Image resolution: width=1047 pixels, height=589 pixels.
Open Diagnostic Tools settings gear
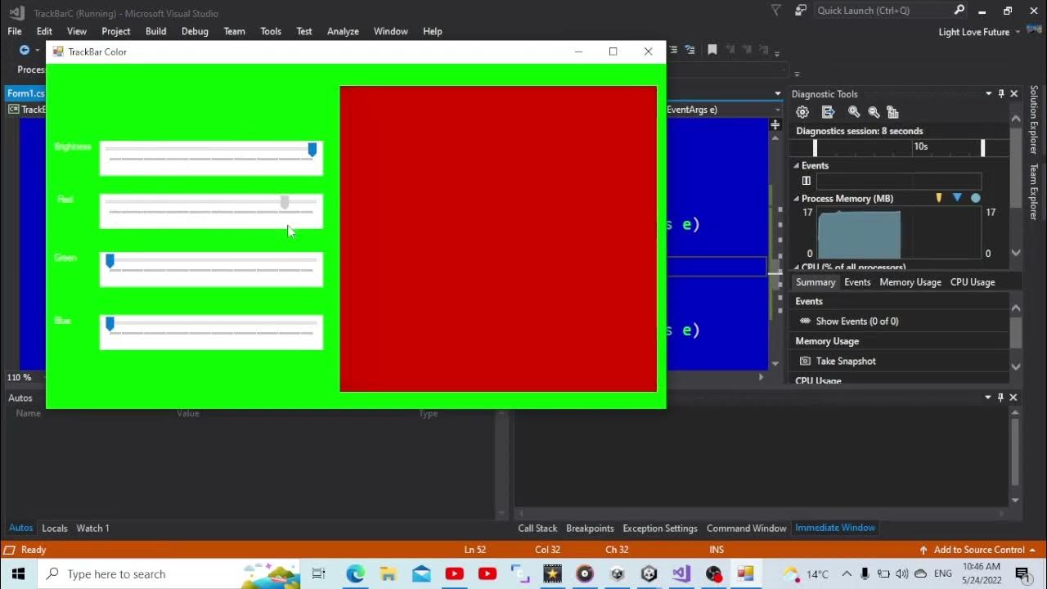802,112
